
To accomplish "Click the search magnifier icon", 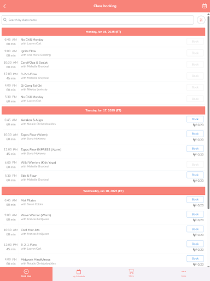I will pos(5,20).
